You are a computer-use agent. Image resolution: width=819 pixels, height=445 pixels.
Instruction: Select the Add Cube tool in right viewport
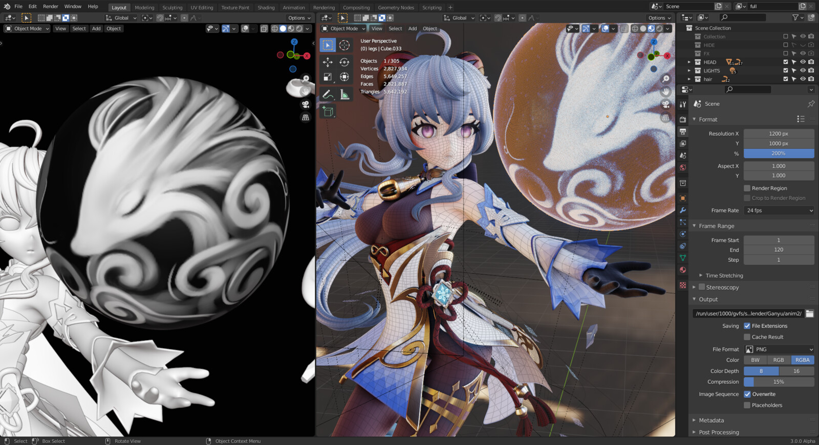click(328, 111)
